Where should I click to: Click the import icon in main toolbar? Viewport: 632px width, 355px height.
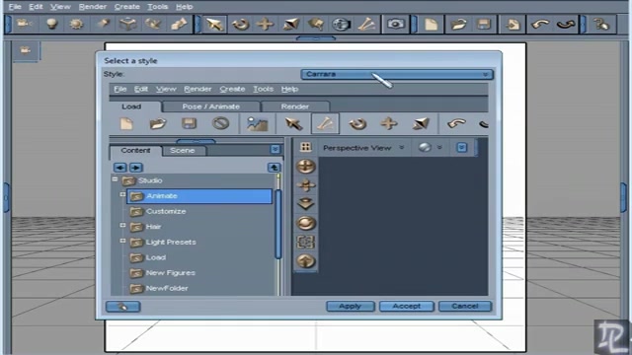tap(513, 24)
